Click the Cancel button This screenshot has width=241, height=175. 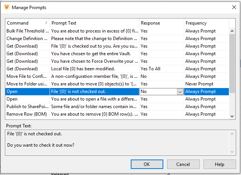tap(183, 164)
